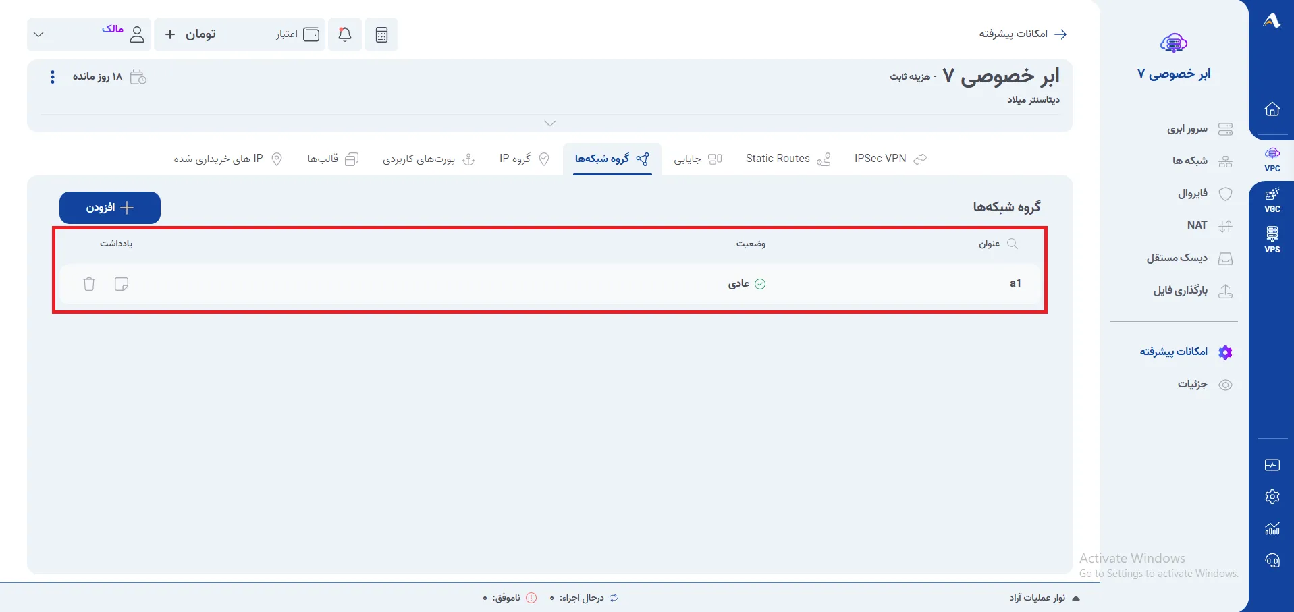Click the ناموفق failed operations status
Viewport: 1294px width, 612px height.
click(510, 598)
